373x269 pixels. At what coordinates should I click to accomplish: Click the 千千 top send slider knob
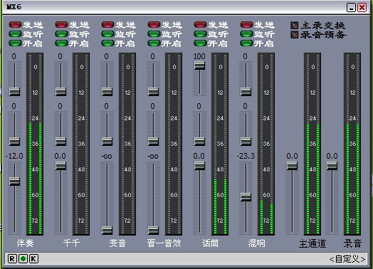[x=61, y=92]
